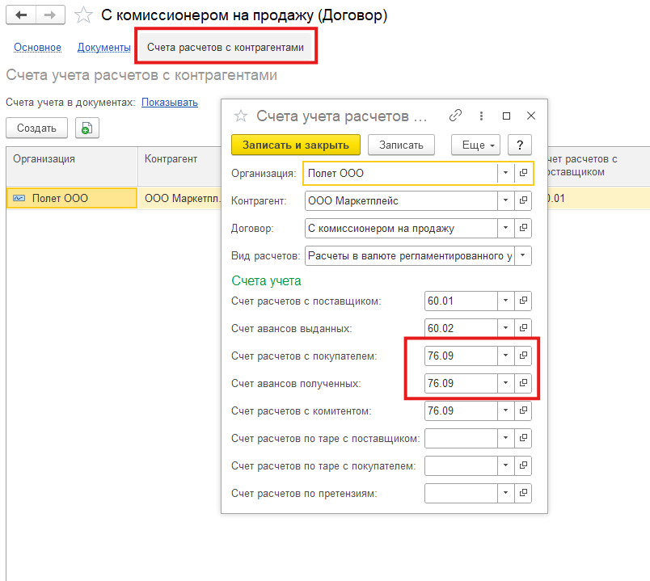The image size is (650, 581).
Task: Open form for 60.01 supplier account
Action: click(523, 301)
